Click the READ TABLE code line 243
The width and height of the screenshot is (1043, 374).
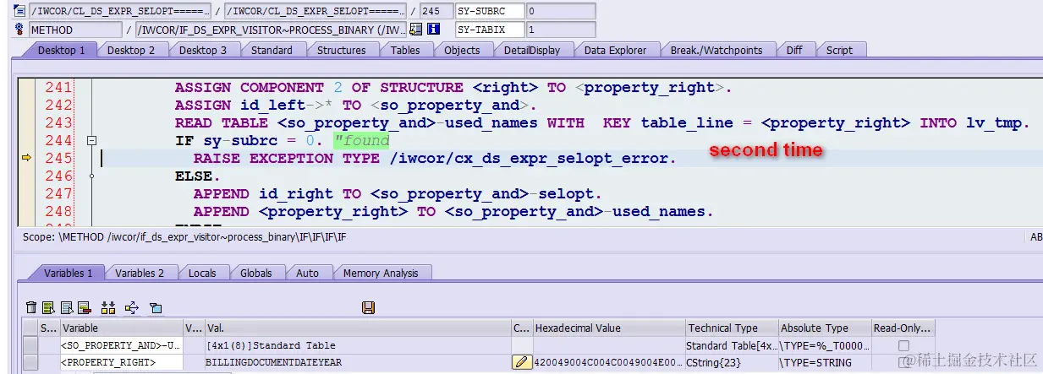[601, 122]
